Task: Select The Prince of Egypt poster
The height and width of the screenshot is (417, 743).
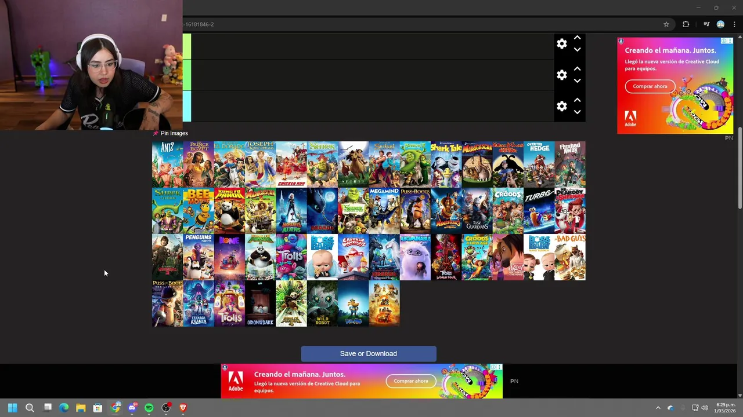Action: coord(199,164)
